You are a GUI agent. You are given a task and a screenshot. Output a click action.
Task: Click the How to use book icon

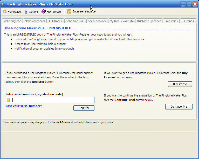[44, 11]
